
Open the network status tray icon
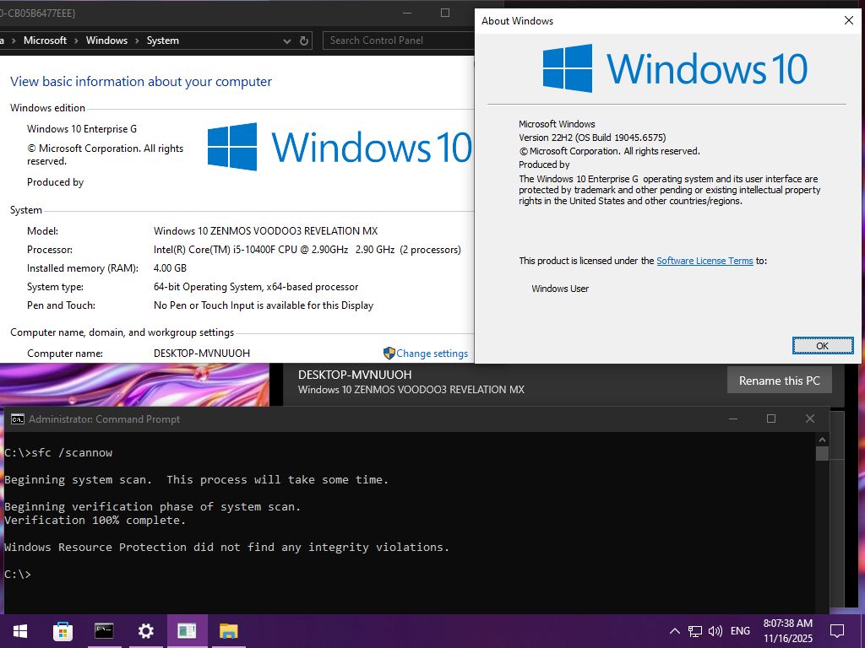pos(695,631)
